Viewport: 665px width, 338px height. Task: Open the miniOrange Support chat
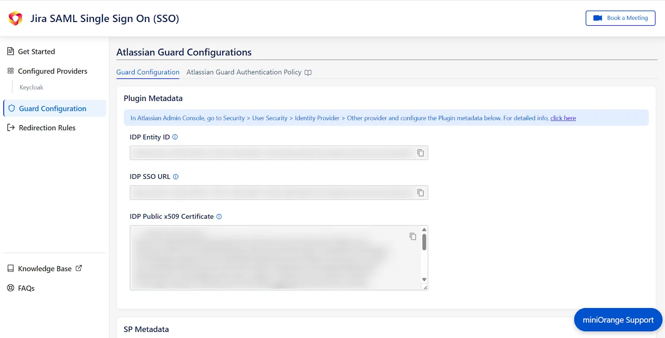618,320
